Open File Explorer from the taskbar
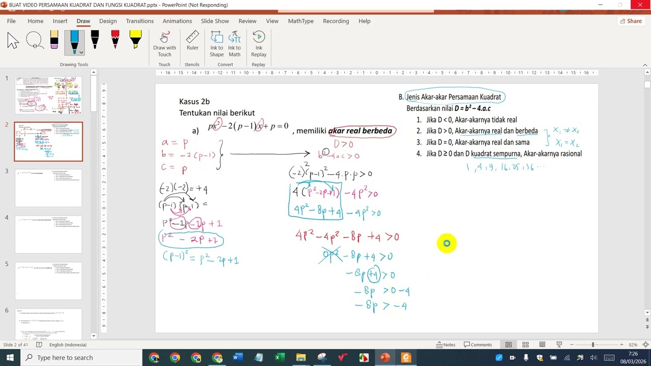651x366 pixels. pyautogui.click(x=301, y=358)
